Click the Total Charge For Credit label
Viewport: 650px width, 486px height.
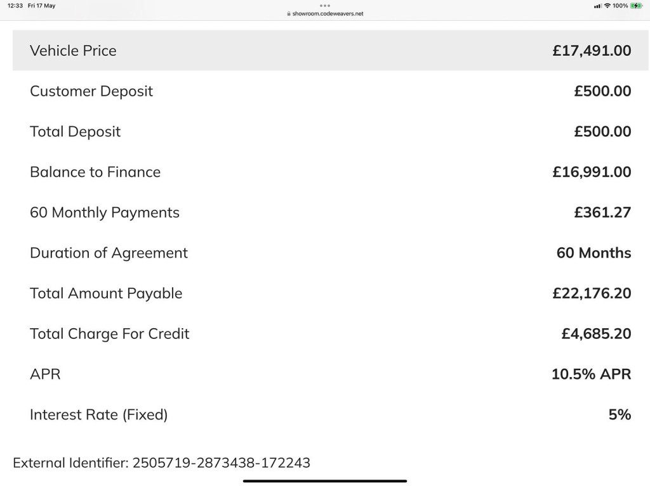(109, 334)
